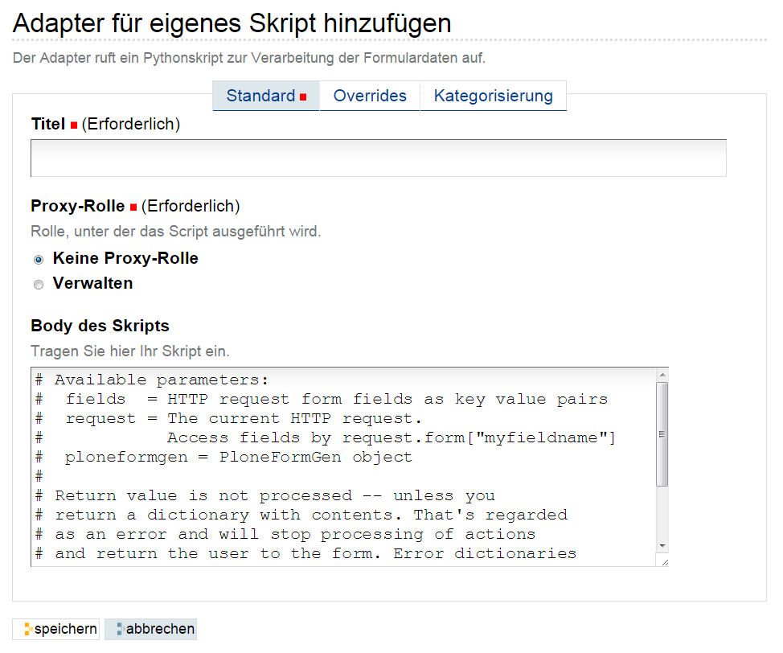The height and width of the screenshot is (653, 783).
Task: Click the Titel field label
Action: pos(48,124)
